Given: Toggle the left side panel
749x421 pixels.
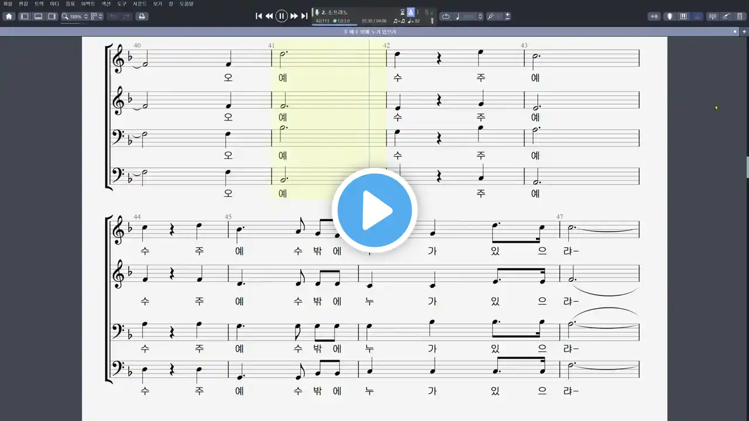Looking at the screenshot, I should coord(25,16).
